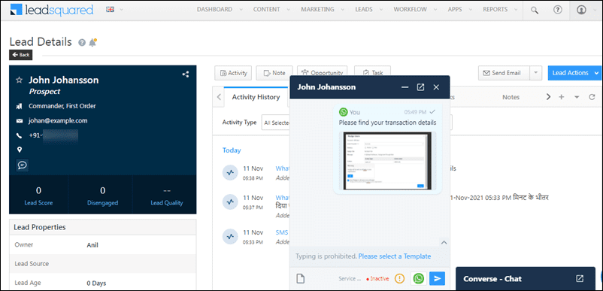Click the Today heading
Image resolution: width=603 pixels, height=291 pixels.
coord(232,150)
